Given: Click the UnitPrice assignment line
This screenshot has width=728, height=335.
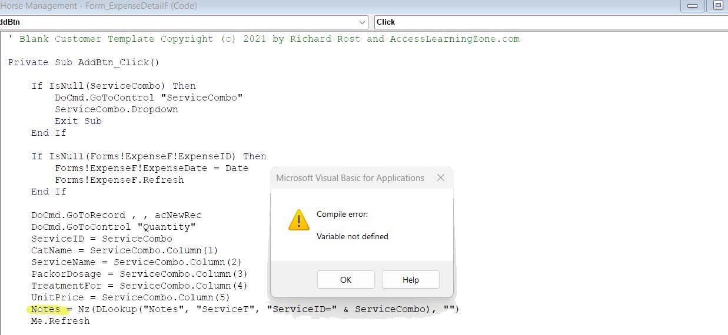Looking at the screenshot, I should click(130, 297).
